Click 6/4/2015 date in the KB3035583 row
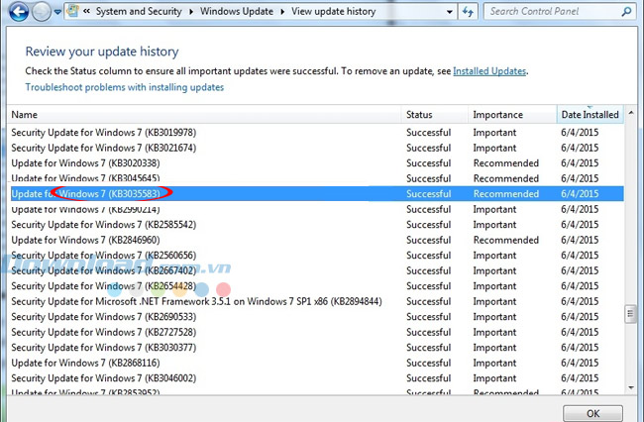The width and height of the screenshot is (644, 422). click(x=580, y=194)
